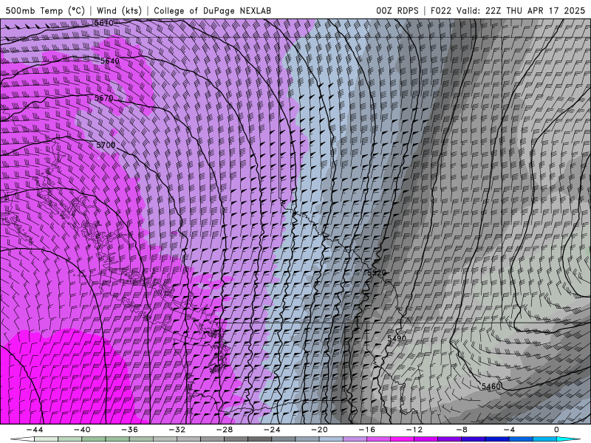The height and width of the screenshot is (443, 591).
Task: Click the -40 color scale label
Action: click(82, 430)
